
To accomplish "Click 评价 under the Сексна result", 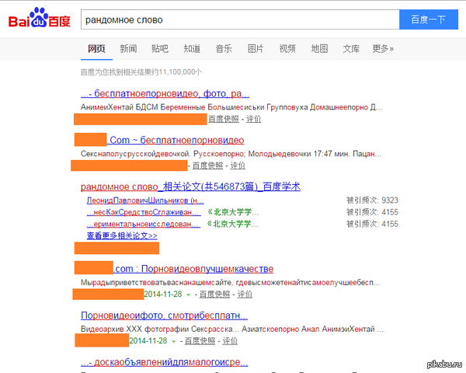I will point(238,166).
